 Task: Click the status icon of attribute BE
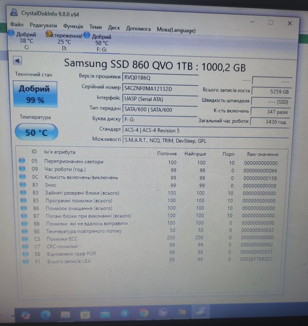[x=25, y=231]
